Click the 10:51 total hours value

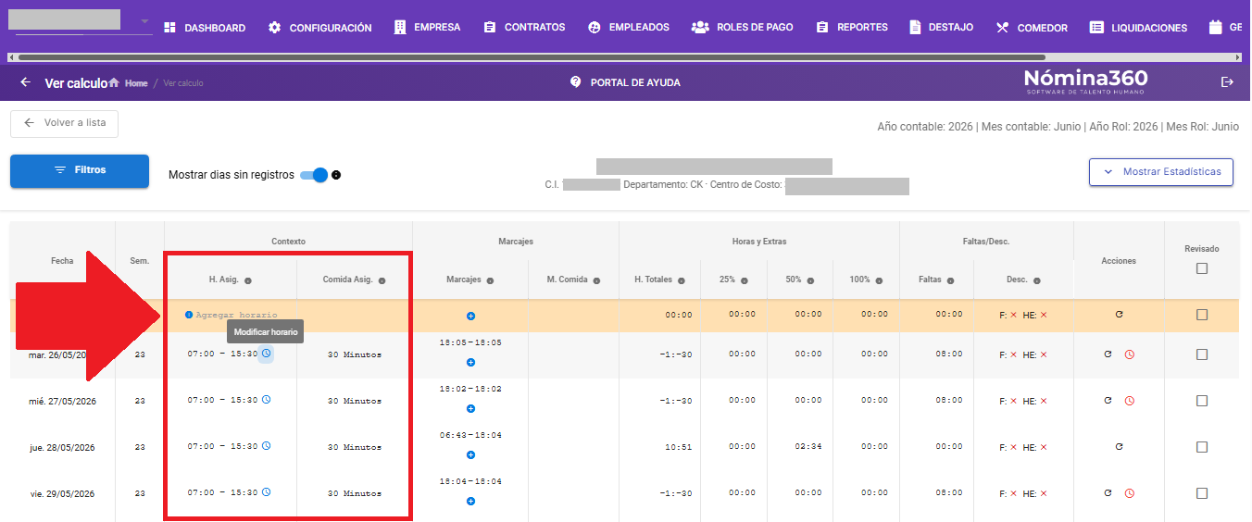click(x=679, y=447)
